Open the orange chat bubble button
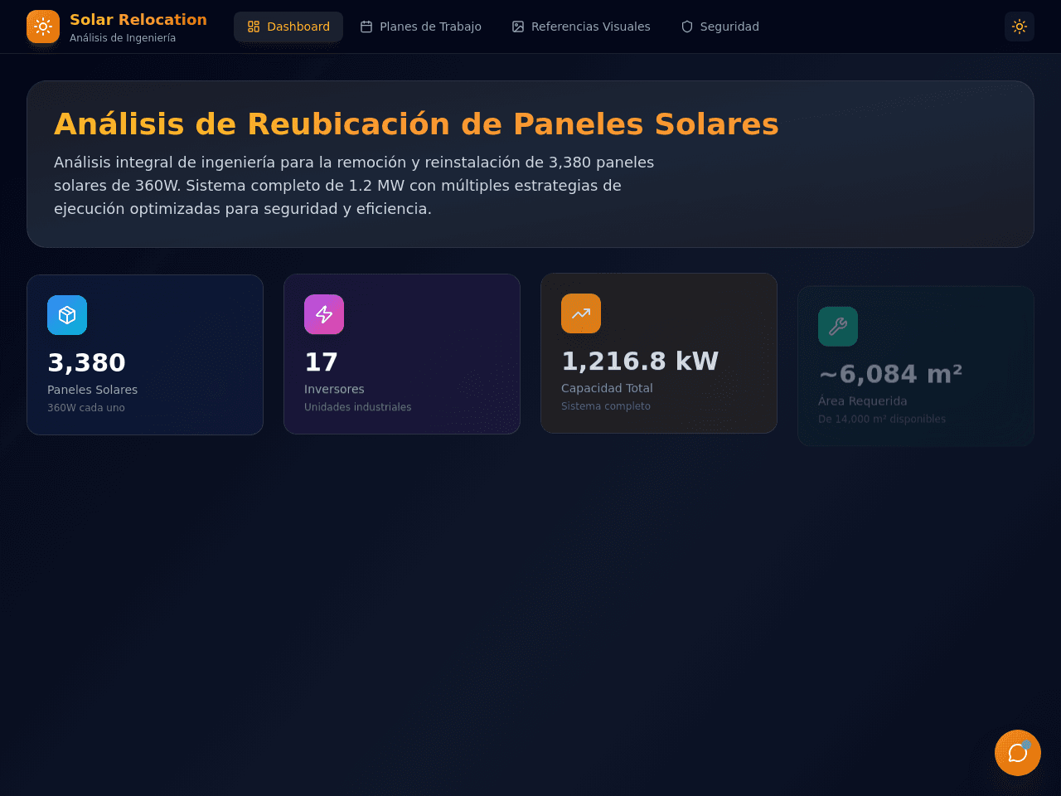This screenshot has width=1061, height=796. click(1018, 753)
